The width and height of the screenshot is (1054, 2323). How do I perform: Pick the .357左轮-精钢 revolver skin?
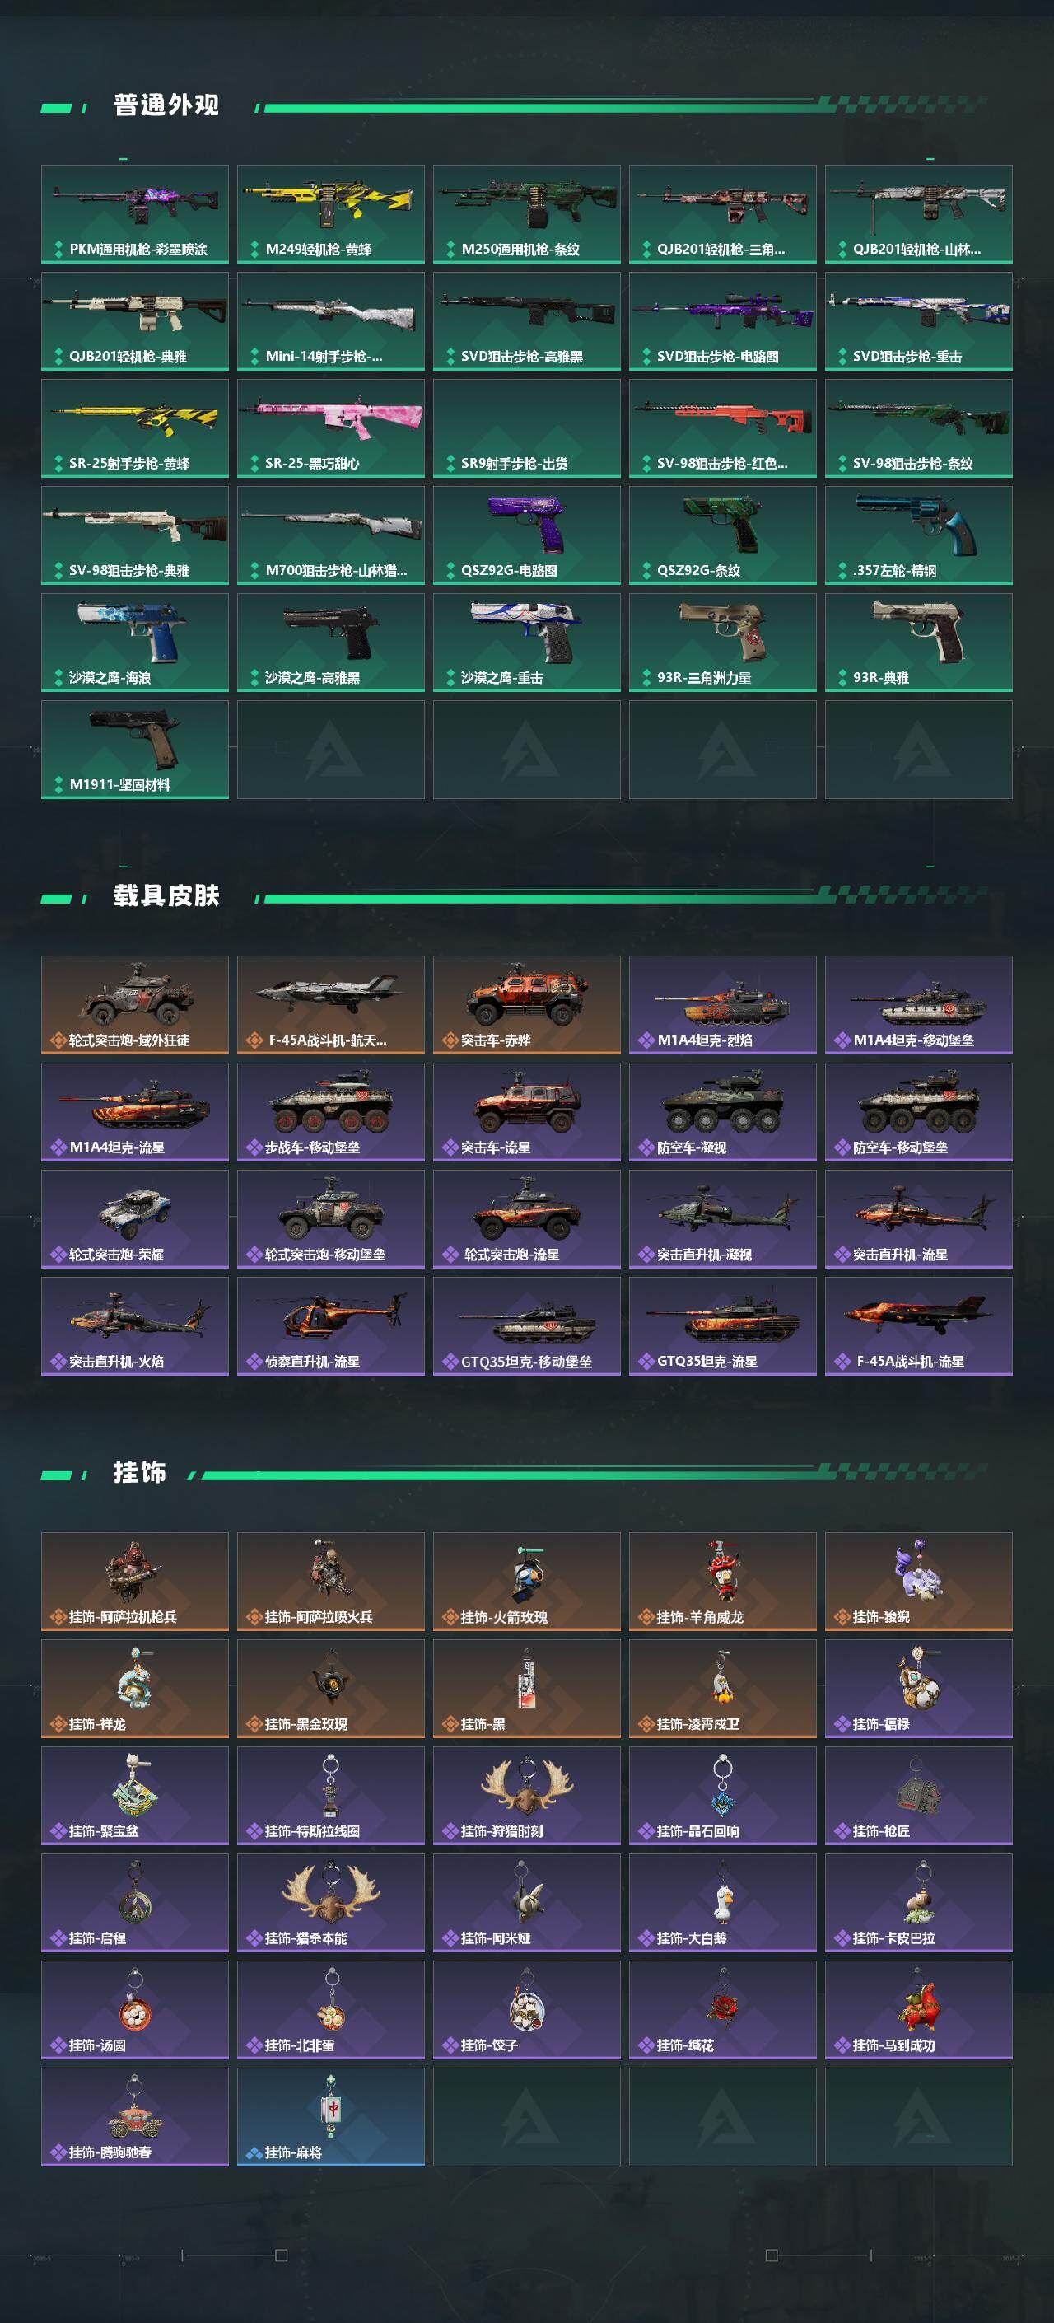point(919,535)
